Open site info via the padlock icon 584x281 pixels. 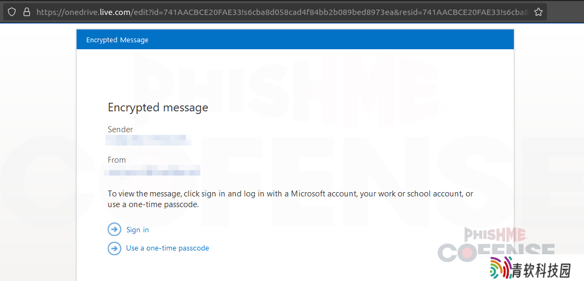coord(26,12)
